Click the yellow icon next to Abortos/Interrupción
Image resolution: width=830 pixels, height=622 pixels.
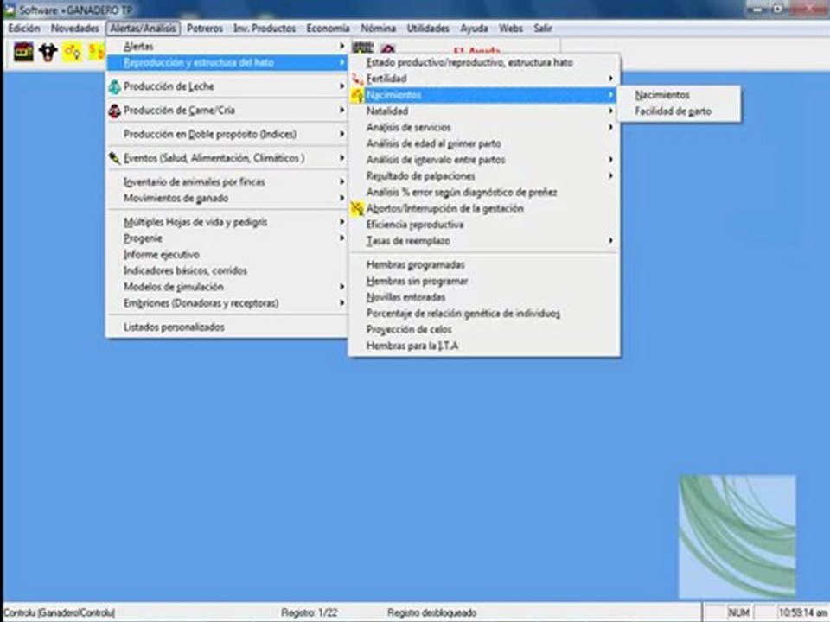[357, 208]
